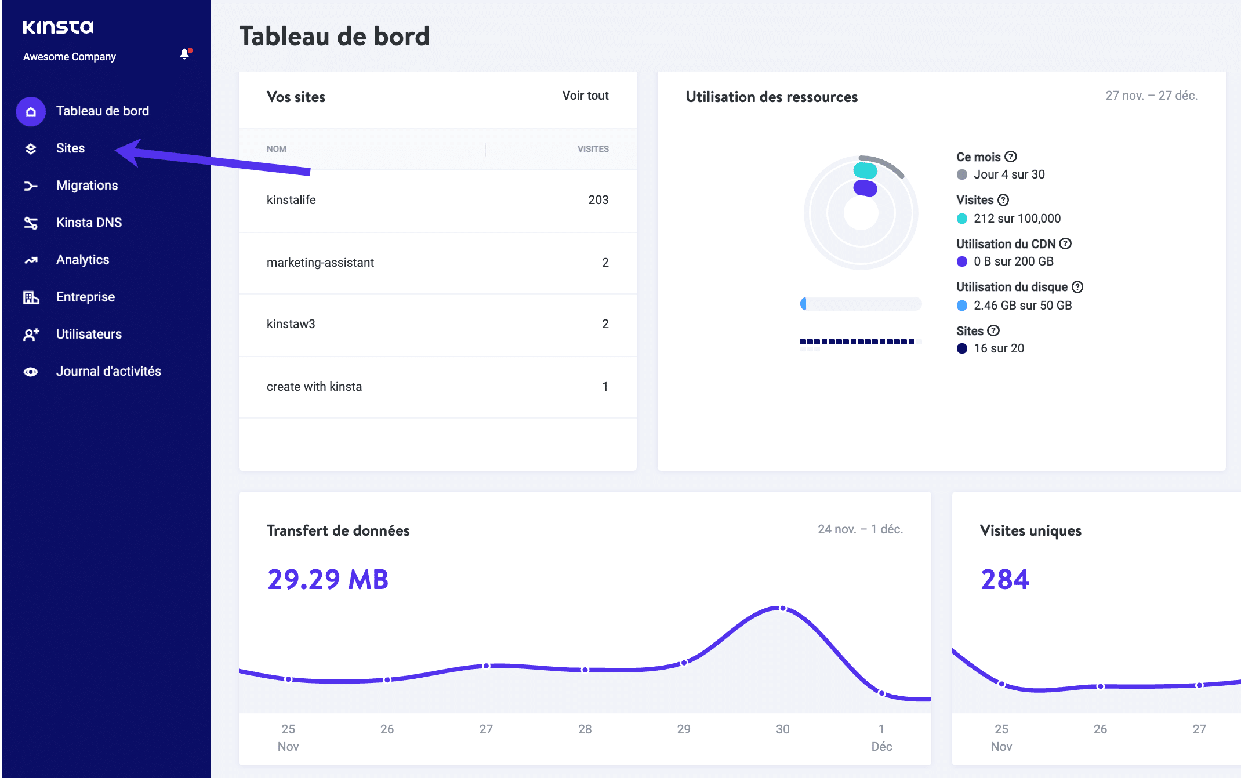Open the help icon next to Ce mois
Viewport: 1241px width, 778px height.
click(x=1011, y=157)
